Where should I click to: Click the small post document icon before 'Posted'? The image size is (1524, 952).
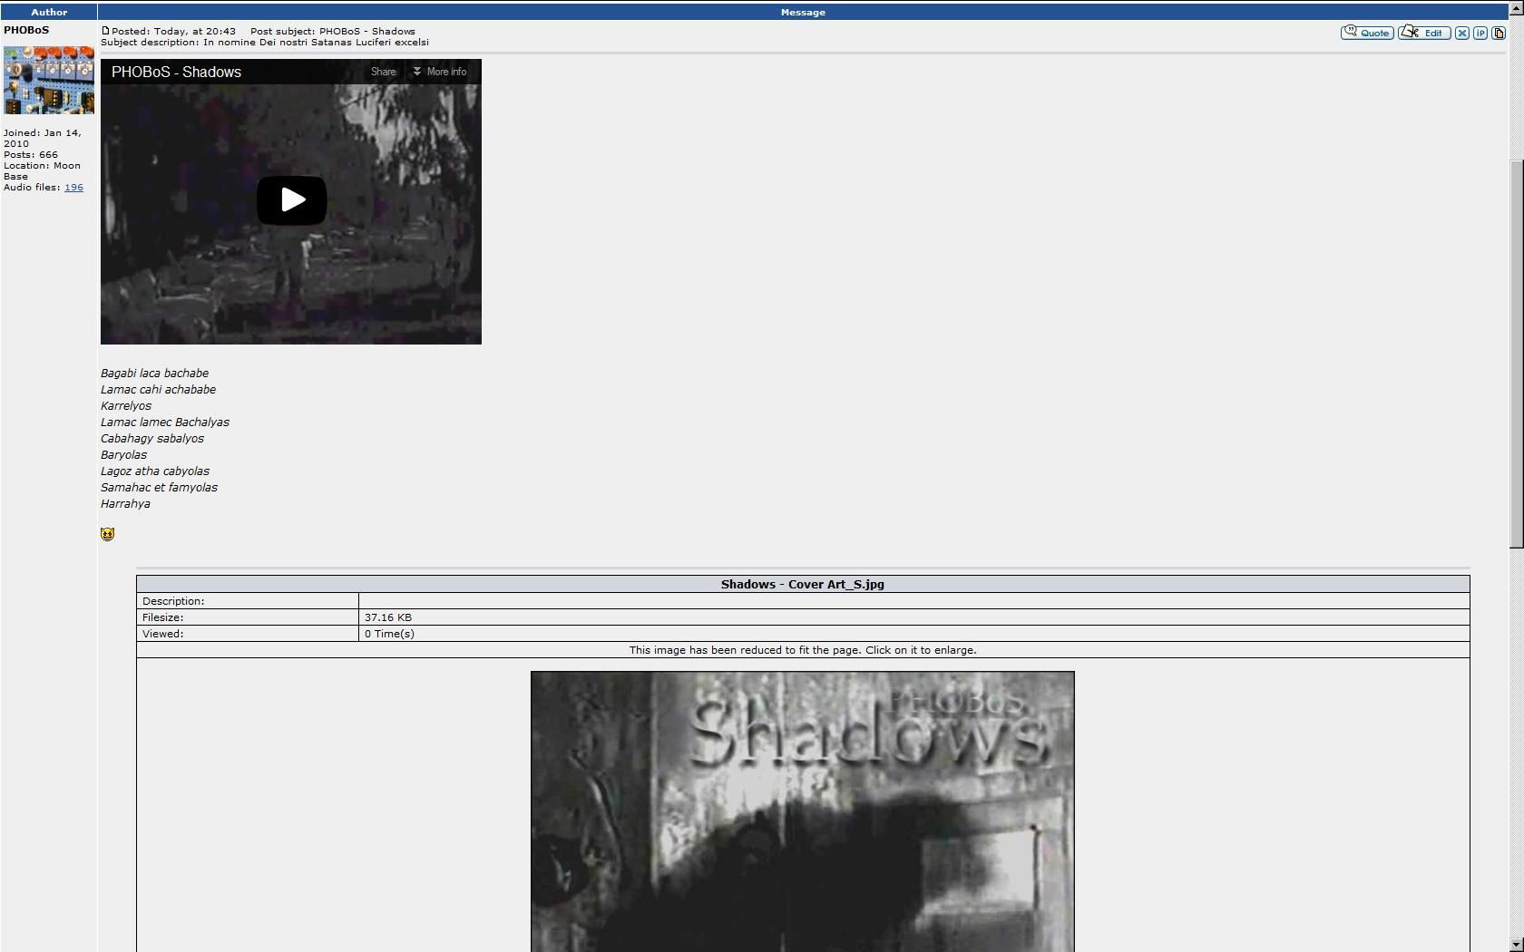click(105, 31)
